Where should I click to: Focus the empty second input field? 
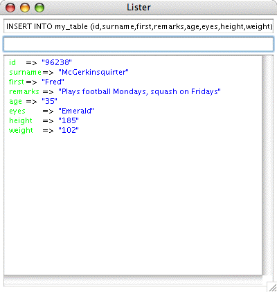click(x=138, y=44)
